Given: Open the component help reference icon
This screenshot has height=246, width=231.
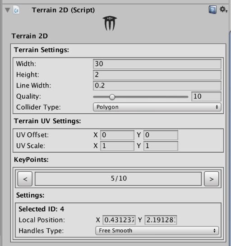Looking at the screenshot, I should tap(213, 10).
